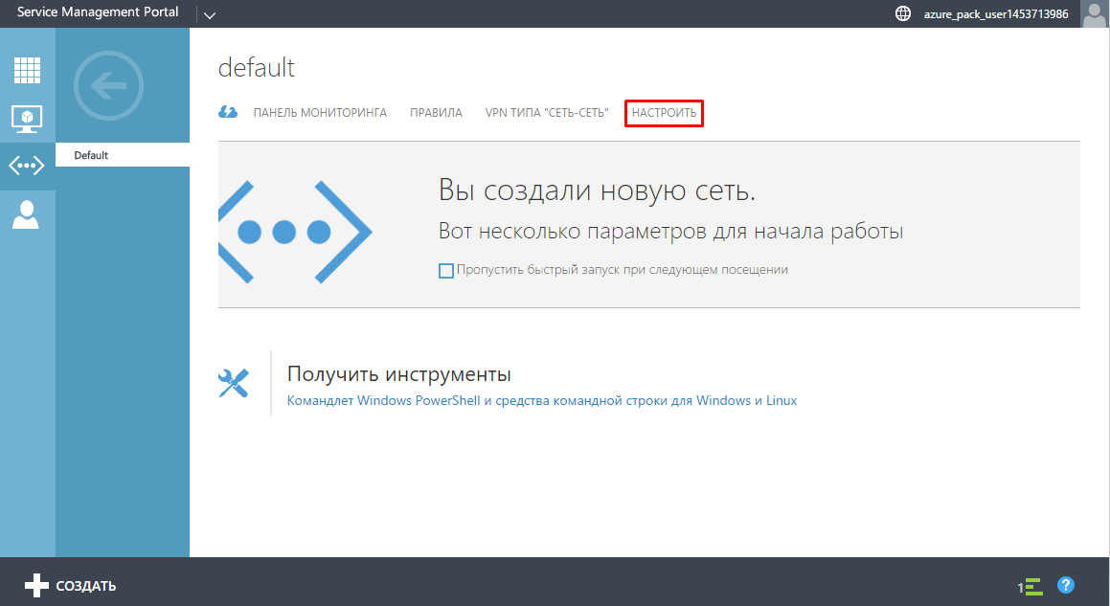Click the Networks icon in the sidebar
Screen dimensions: 1110x606
[x=27, y=166]
